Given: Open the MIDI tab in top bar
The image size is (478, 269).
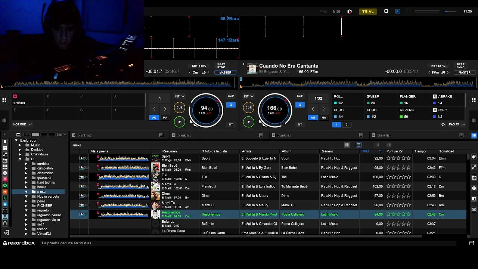Looking at the screenshot, I should (336, 12).
